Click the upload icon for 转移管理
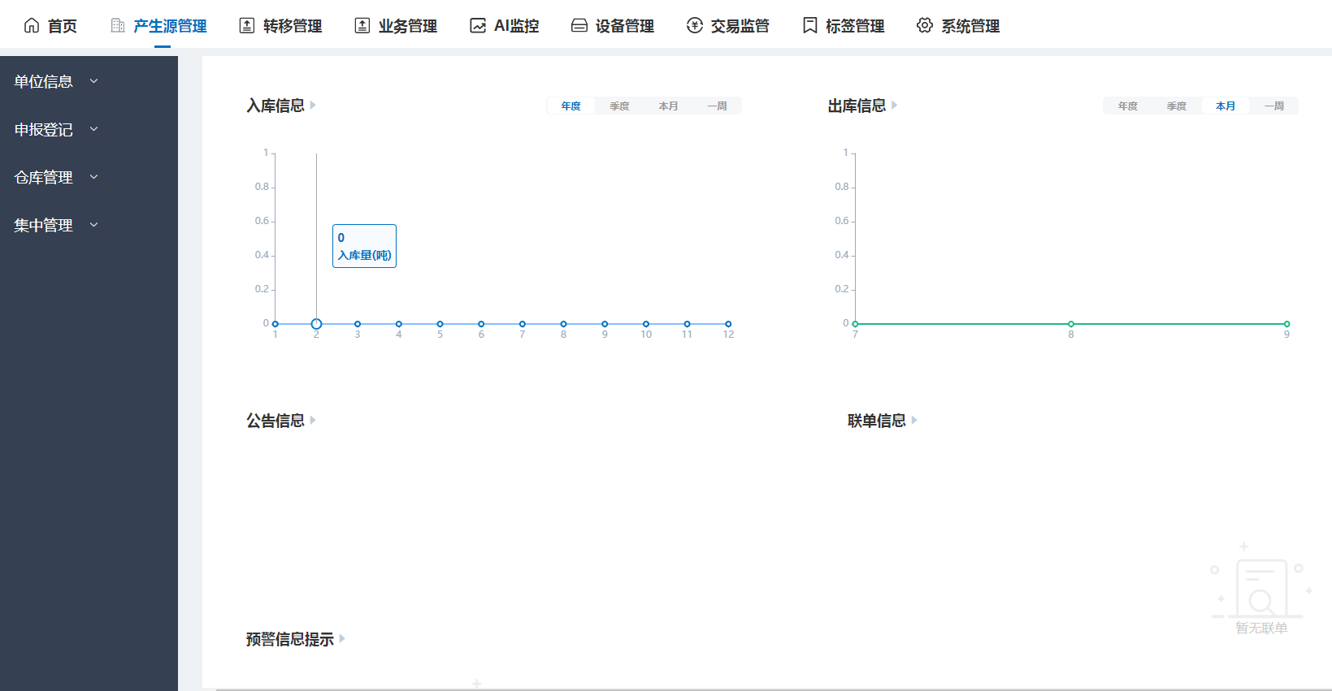This screenshot has width=1332, height=691. pos(247,26)
